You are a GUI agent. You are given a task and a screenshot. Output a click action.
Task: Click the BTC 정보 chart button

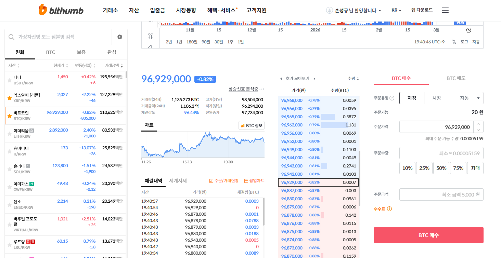252,125
